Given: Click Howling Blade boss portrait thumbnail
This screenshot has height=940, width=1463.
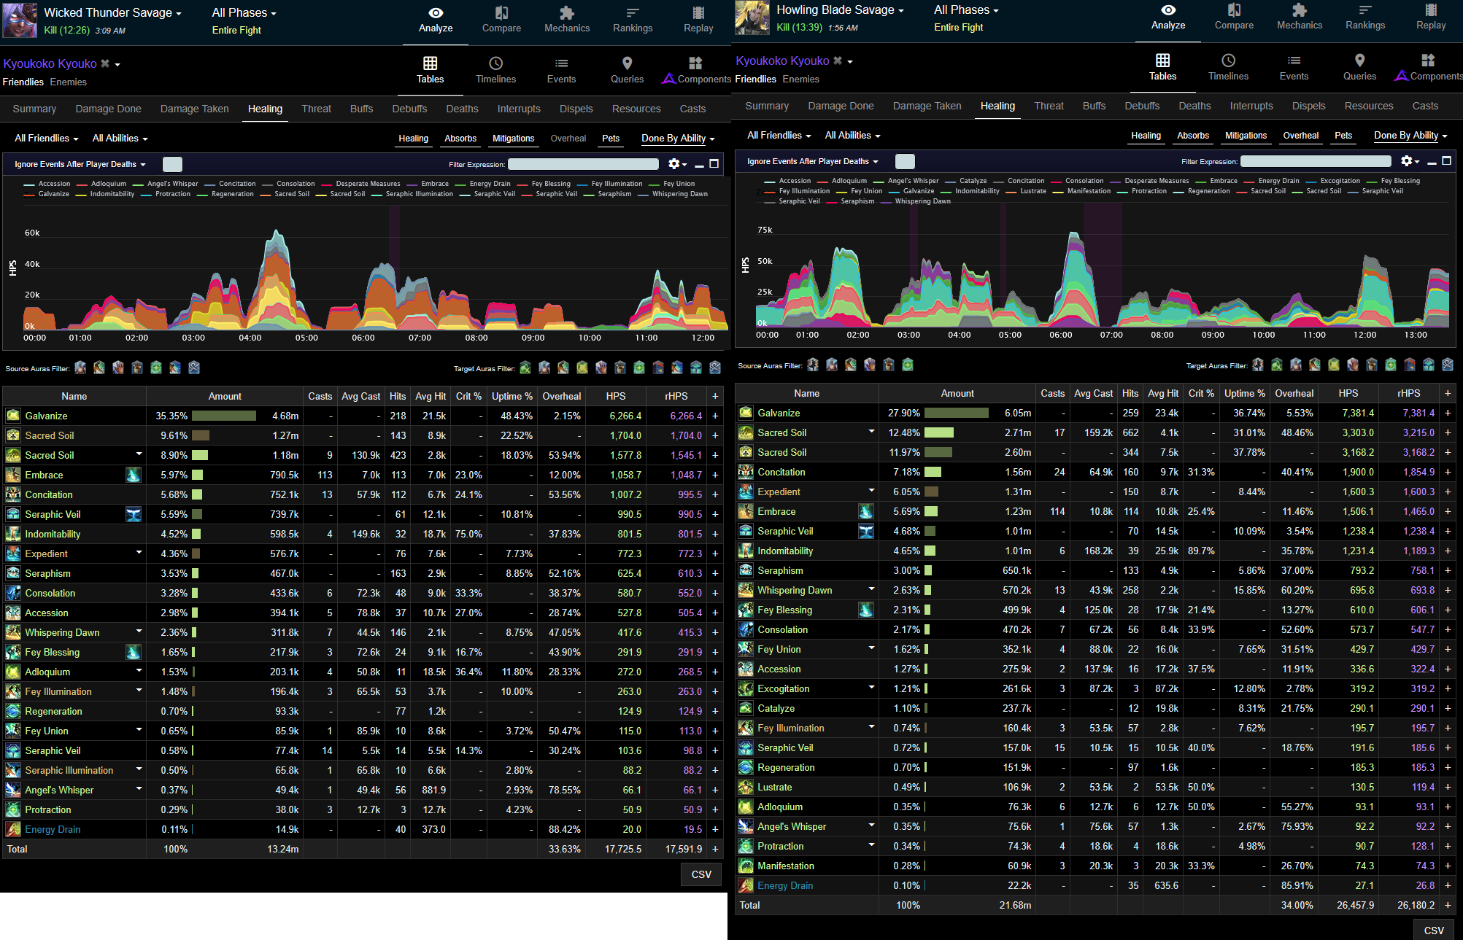Looking at the screenshot, I should 752,18.
